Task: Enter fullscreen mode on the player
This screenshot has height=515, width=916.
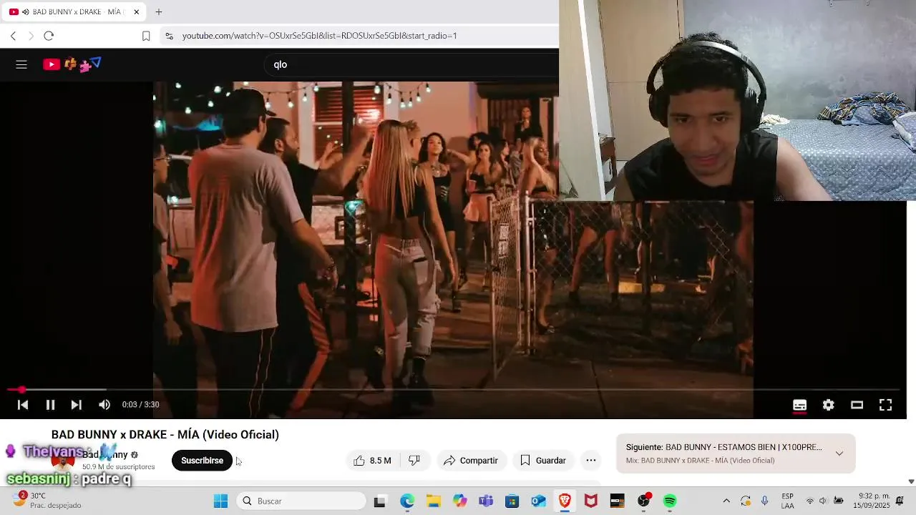Action: pyautogui.click(x=885, y=405)
